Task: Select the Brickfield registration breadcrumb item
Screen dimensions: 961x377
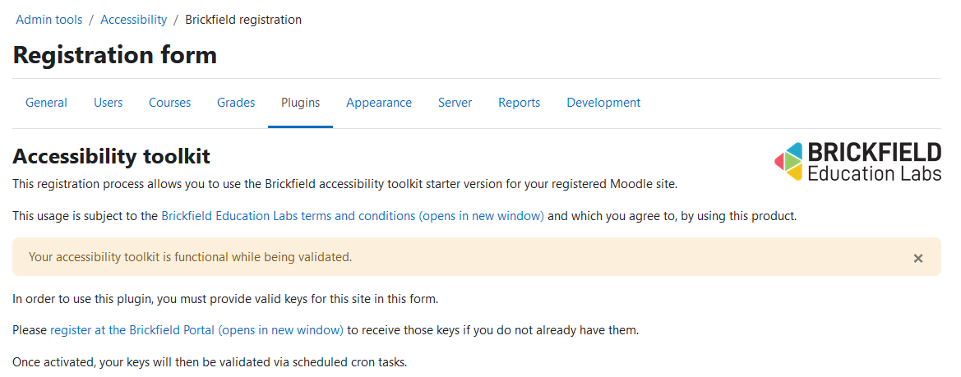Action: click(x=243, y=20)
